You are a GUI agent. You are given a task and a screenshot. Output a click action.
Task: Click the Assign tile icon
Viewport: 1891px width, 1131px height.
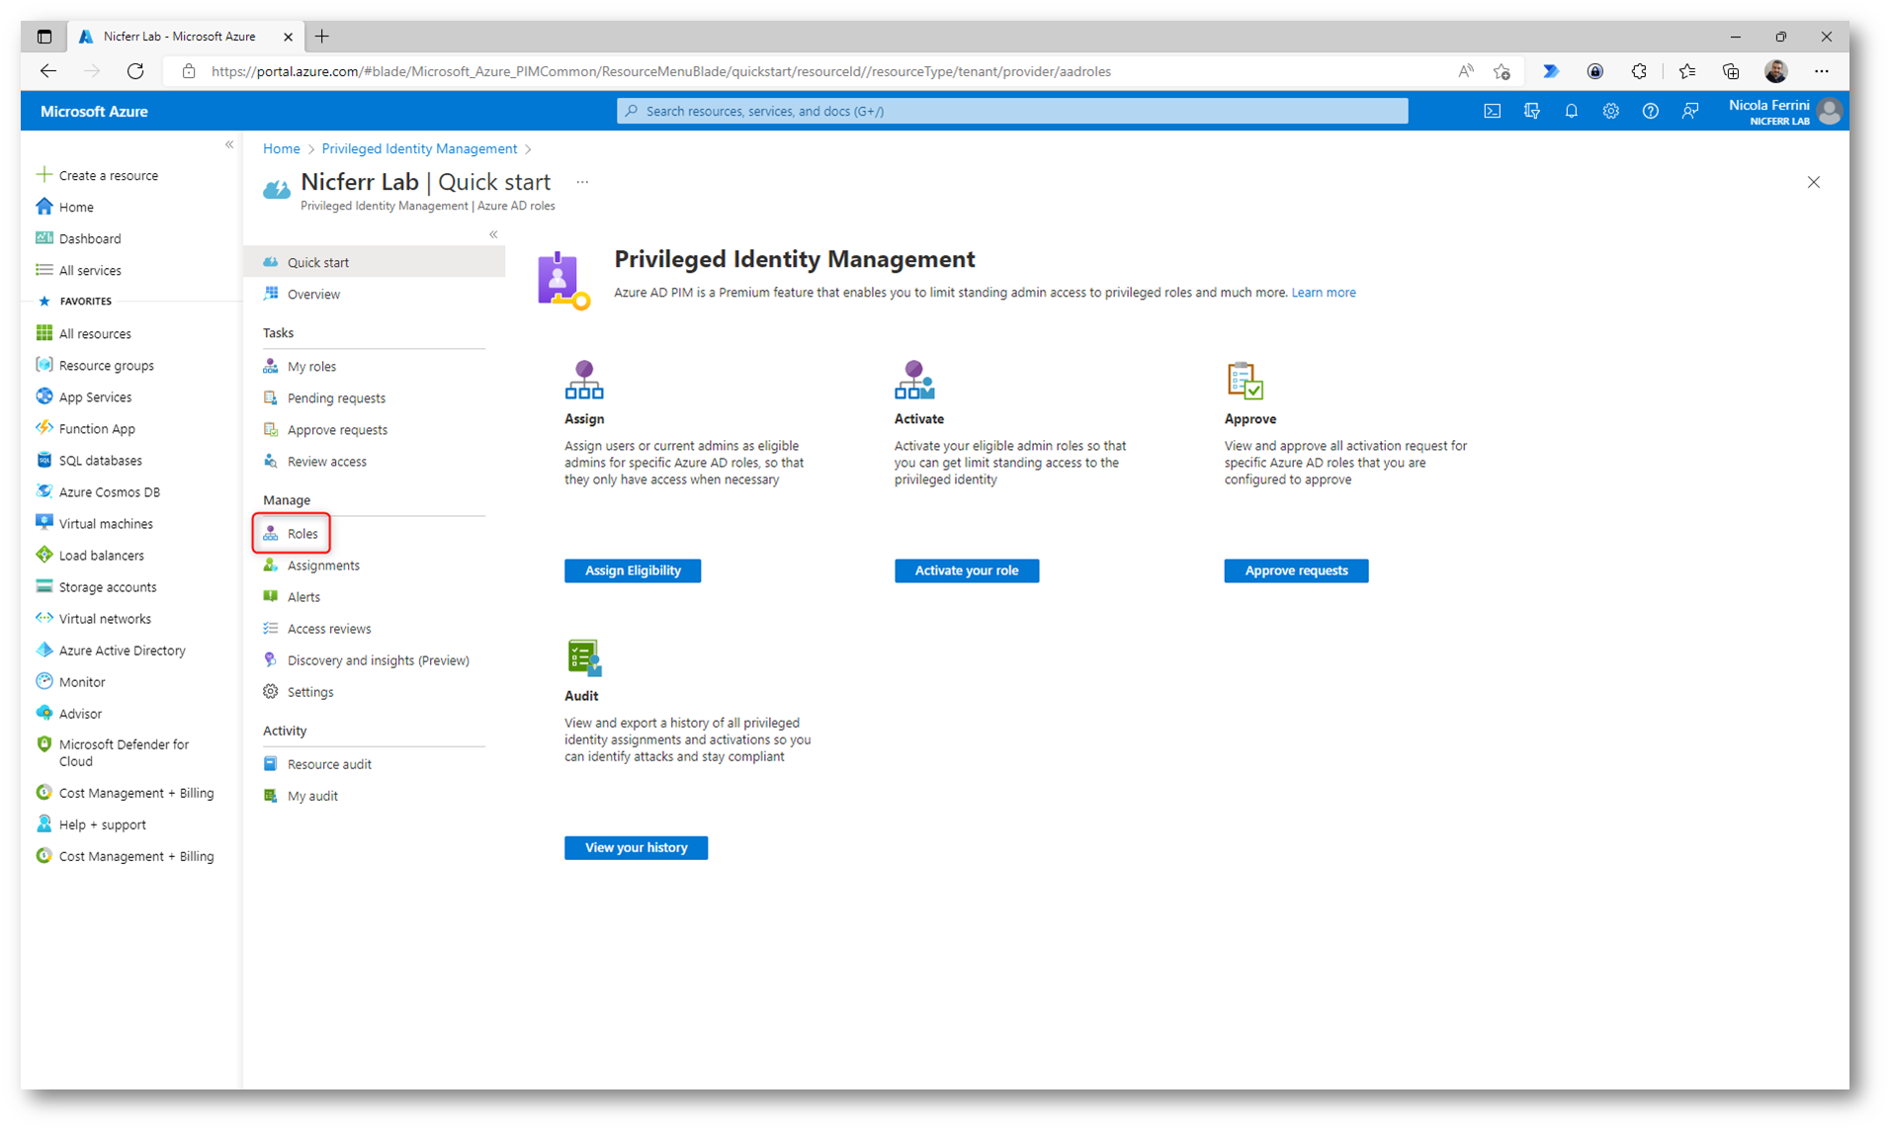583,380
